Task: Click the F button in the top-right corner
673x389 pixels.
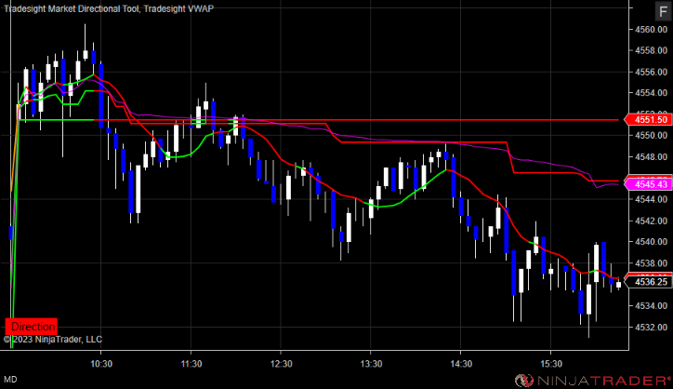Action: (663, 11)
